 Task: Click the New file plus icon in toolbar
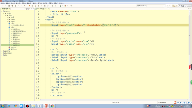pos(3,6)
